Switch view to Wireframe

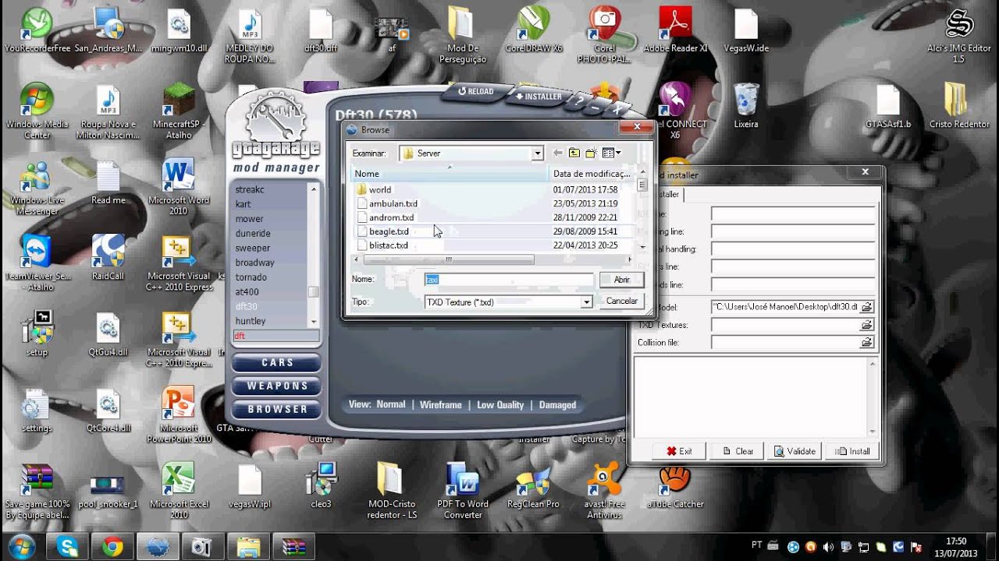tap(441, 405)
